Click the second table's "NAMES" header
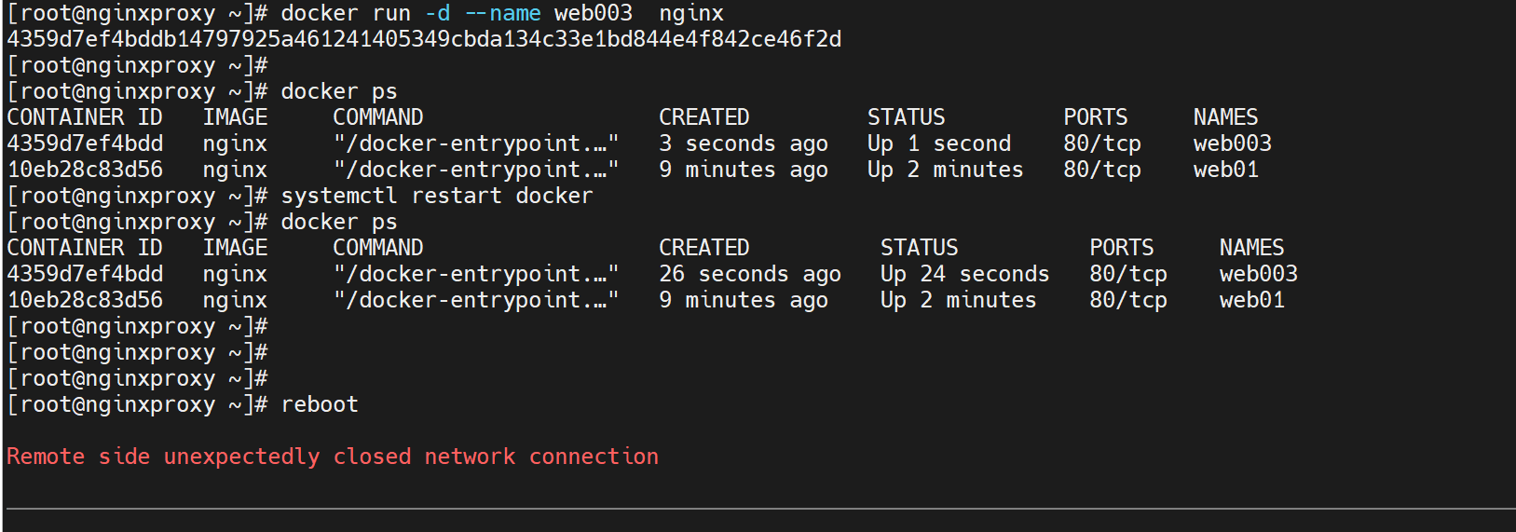Image resolution: width=1516 pixels, height=532 pixels. click(x=1251, y=248)
